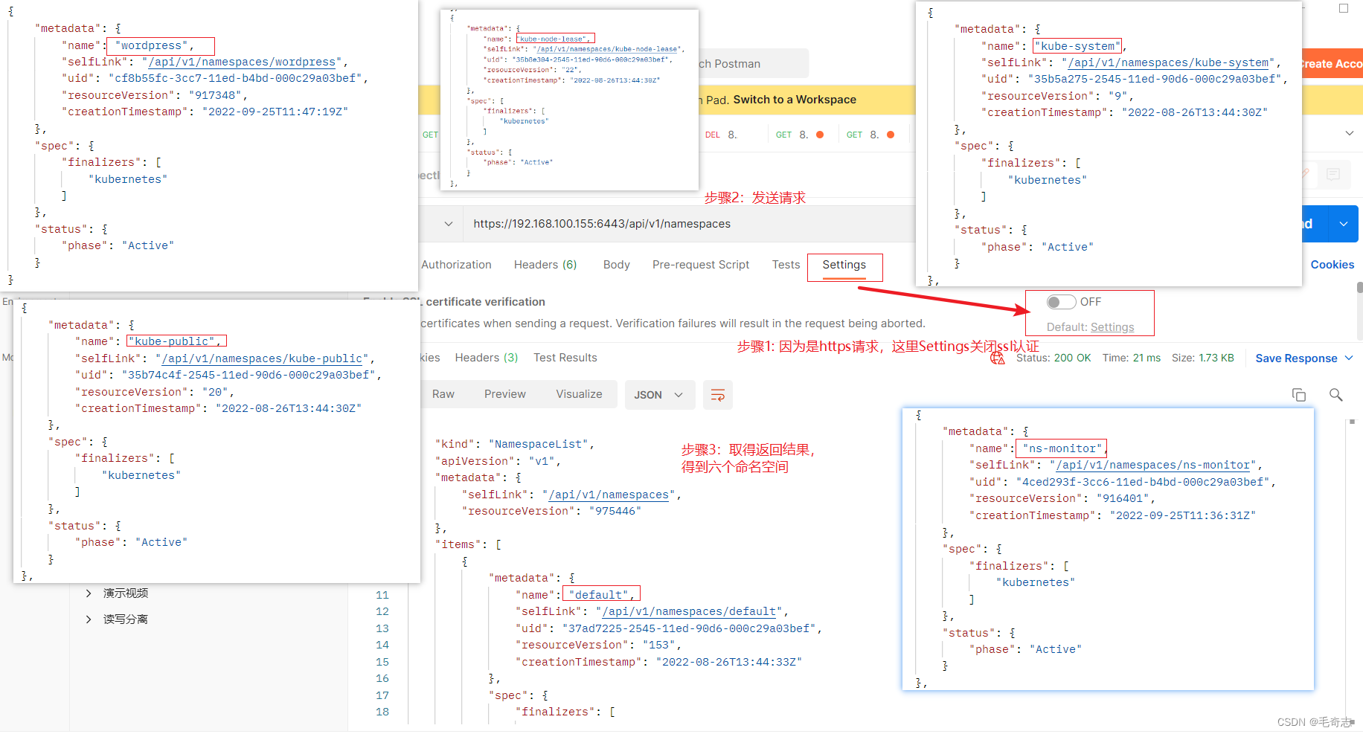
Task: Click the network globe icon beside Status
Action: 997,358
